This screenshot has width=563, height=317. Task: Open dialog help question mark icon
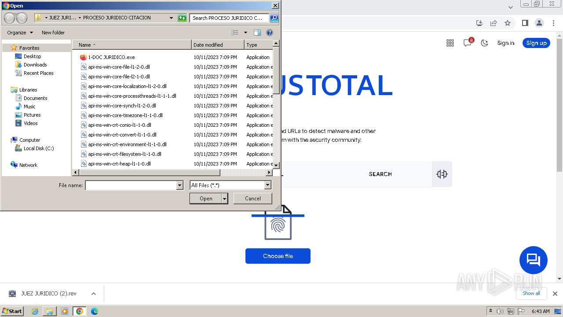pyautogui.click(x=270, y=33)
